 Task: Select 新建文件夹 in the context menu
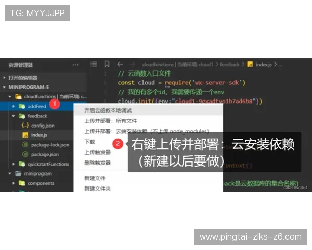[x=98, y=189]
